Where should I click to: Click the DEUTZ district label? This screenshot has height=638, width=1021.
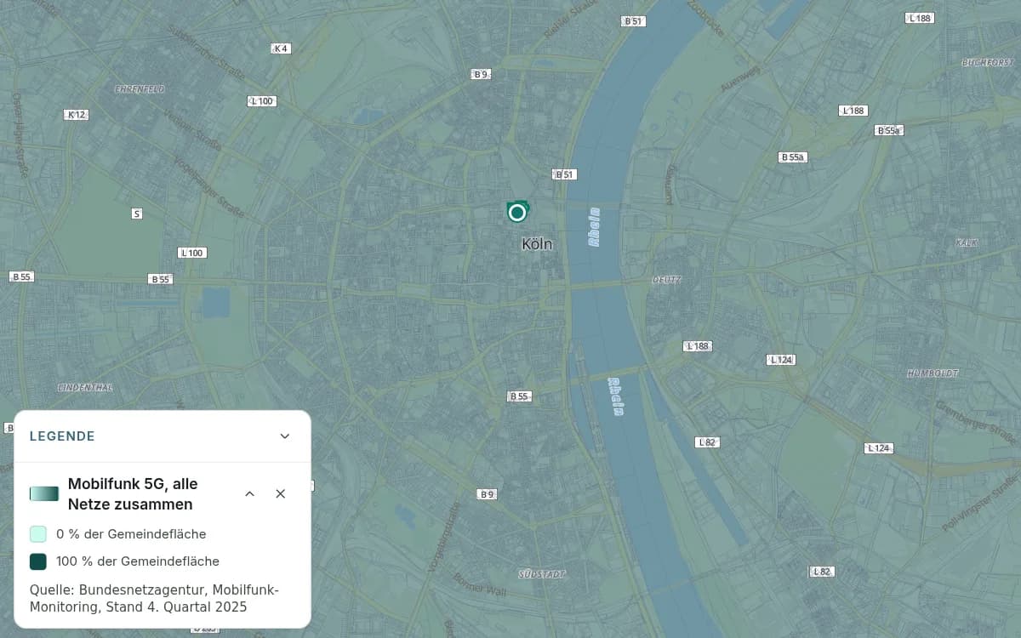[x=667, y=280]
